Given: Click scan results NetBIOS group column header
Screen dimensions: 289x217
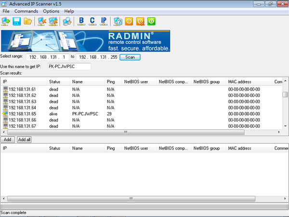Looking at the screenshot, I should (x=209, y=81).
